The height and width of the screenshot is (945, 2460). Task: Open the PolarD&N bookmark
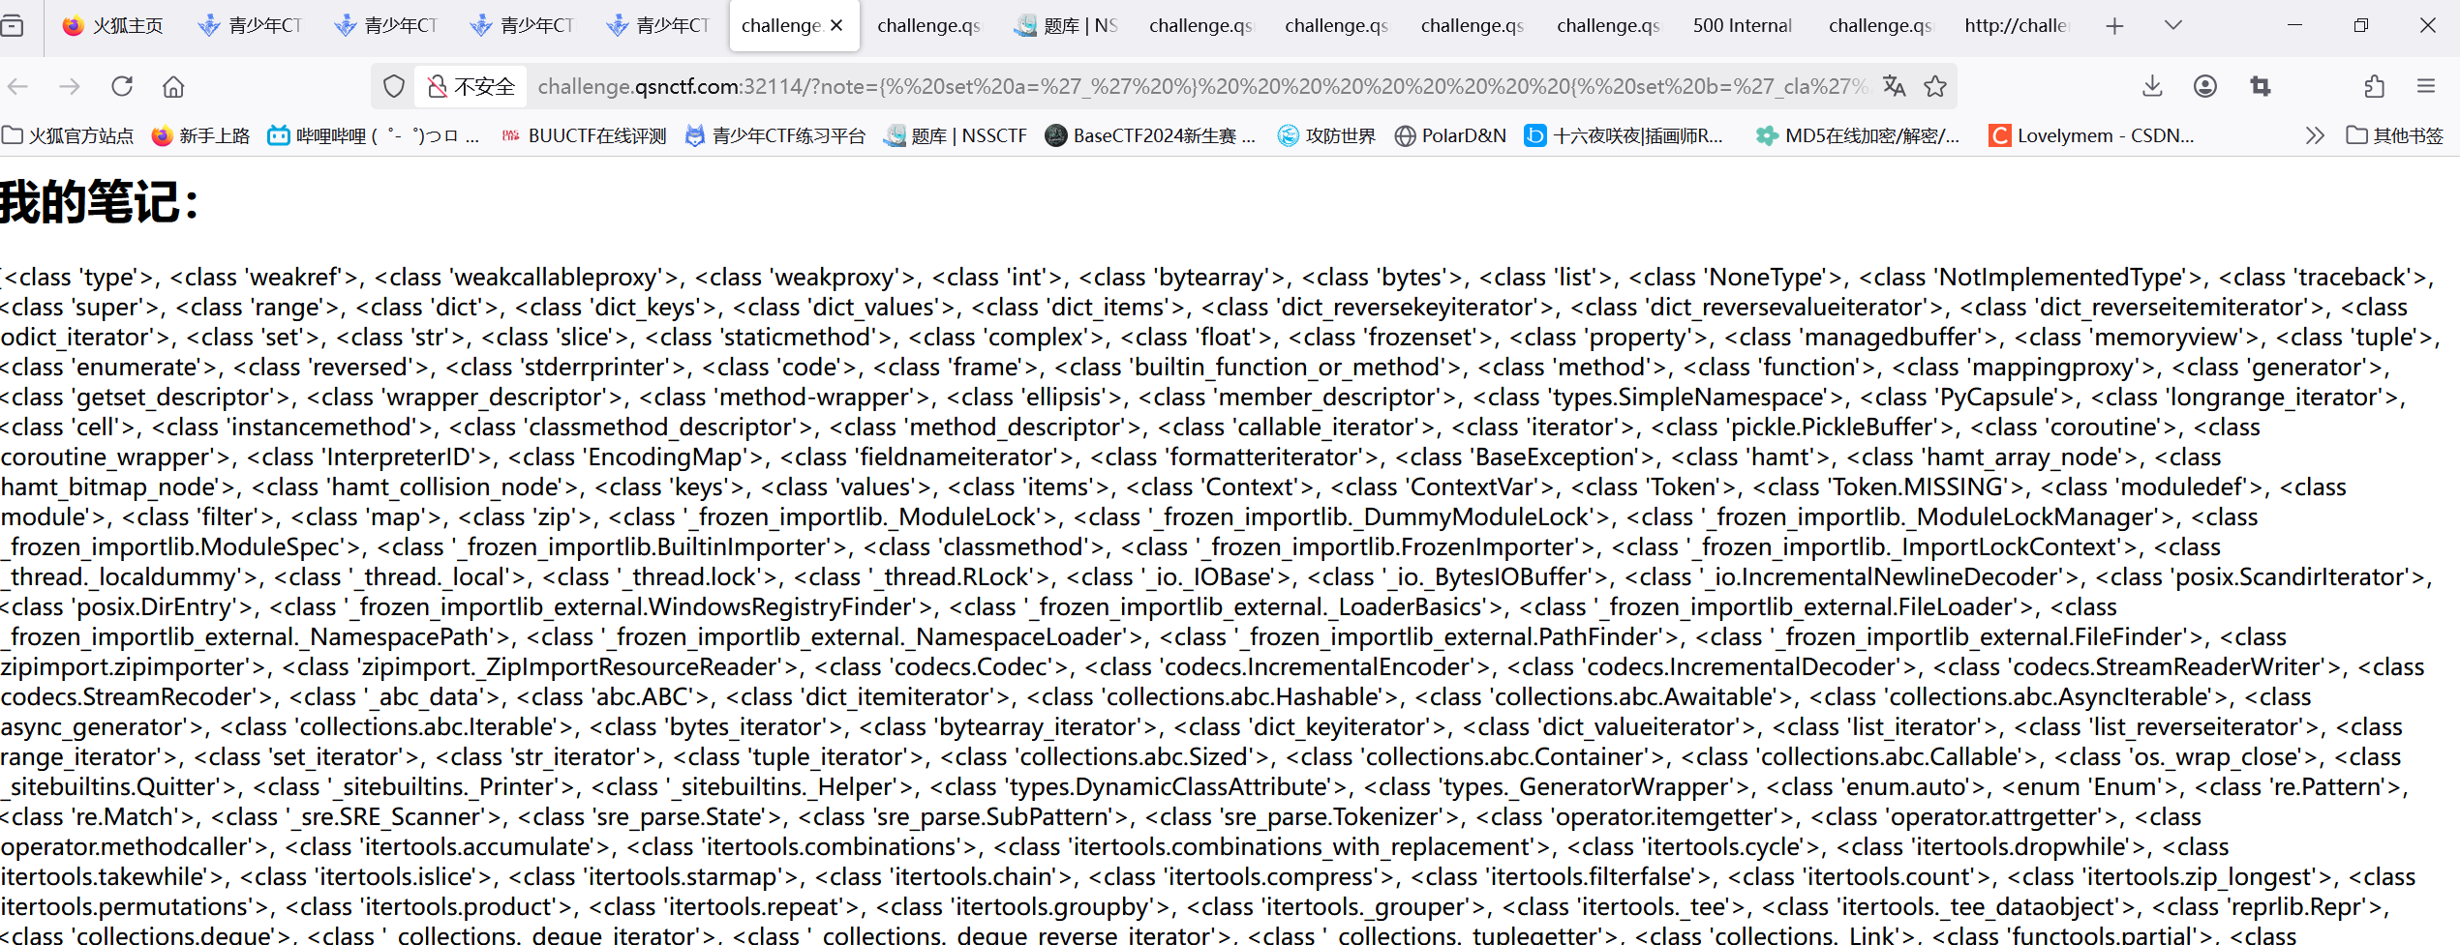[1450, 135]
